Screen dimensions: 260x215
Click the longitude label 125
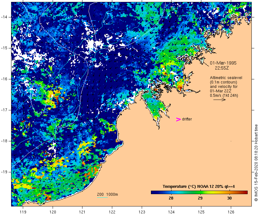pyautogui.click(x=201, y=212)
